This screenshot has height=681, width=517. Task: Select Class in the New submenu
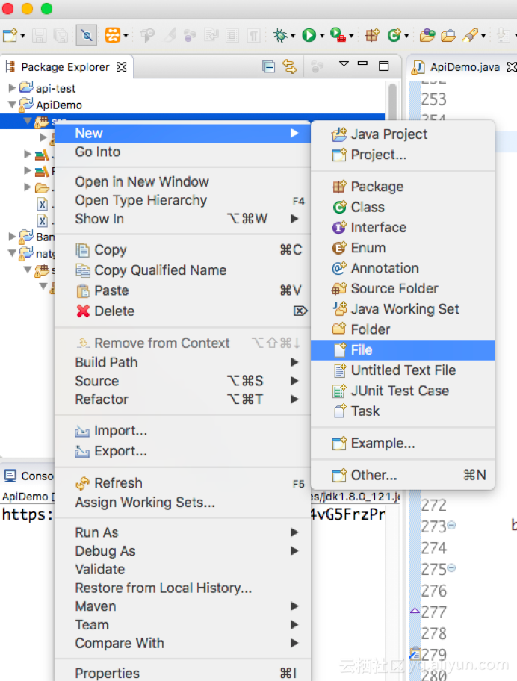coord(403,207)
